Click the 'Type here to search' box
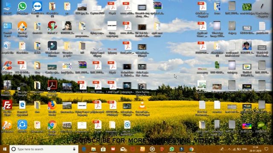The height and width of the screenshot is (153, 273). pyautogui.click(x=44, y=149)
